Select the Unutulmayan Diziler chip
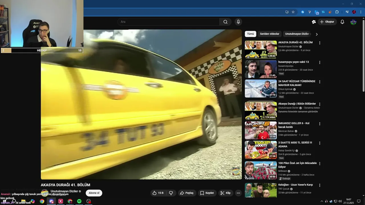The image size is (365, 205). pyautogui.click(x=297, y=34)
